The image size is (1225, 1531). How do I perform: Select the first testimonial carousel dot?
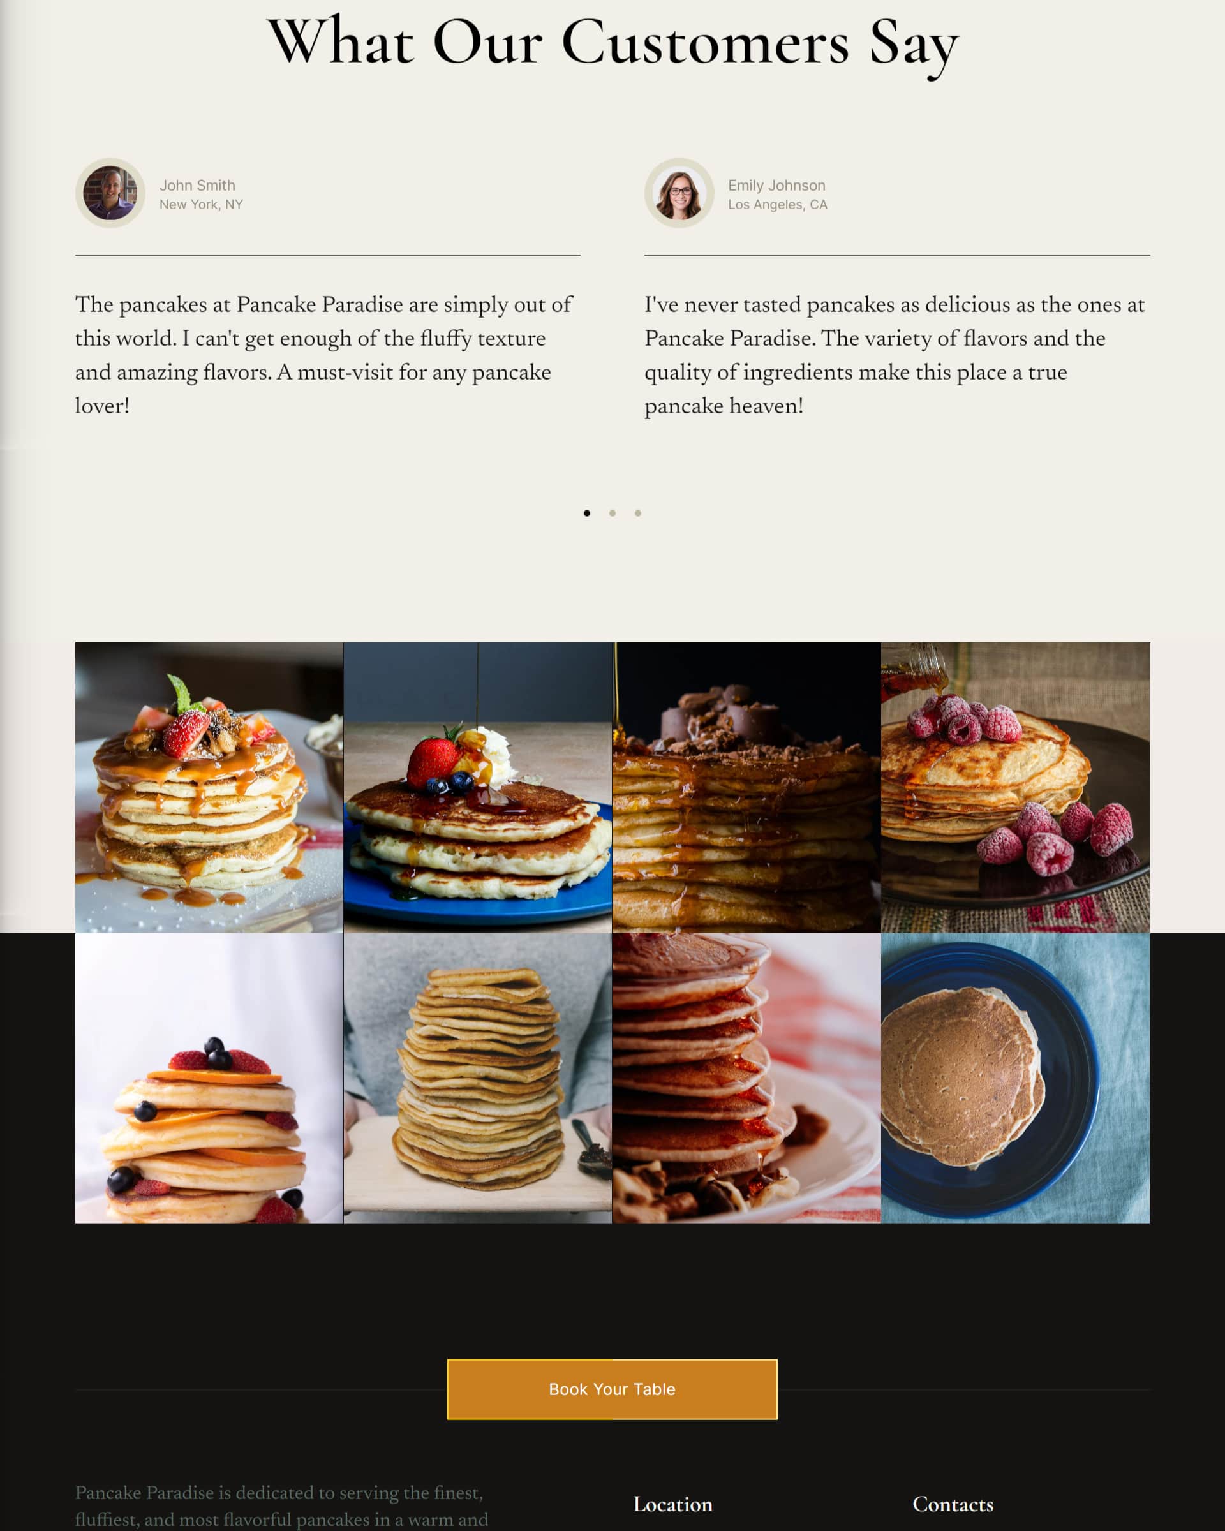[x=586, y=514]
